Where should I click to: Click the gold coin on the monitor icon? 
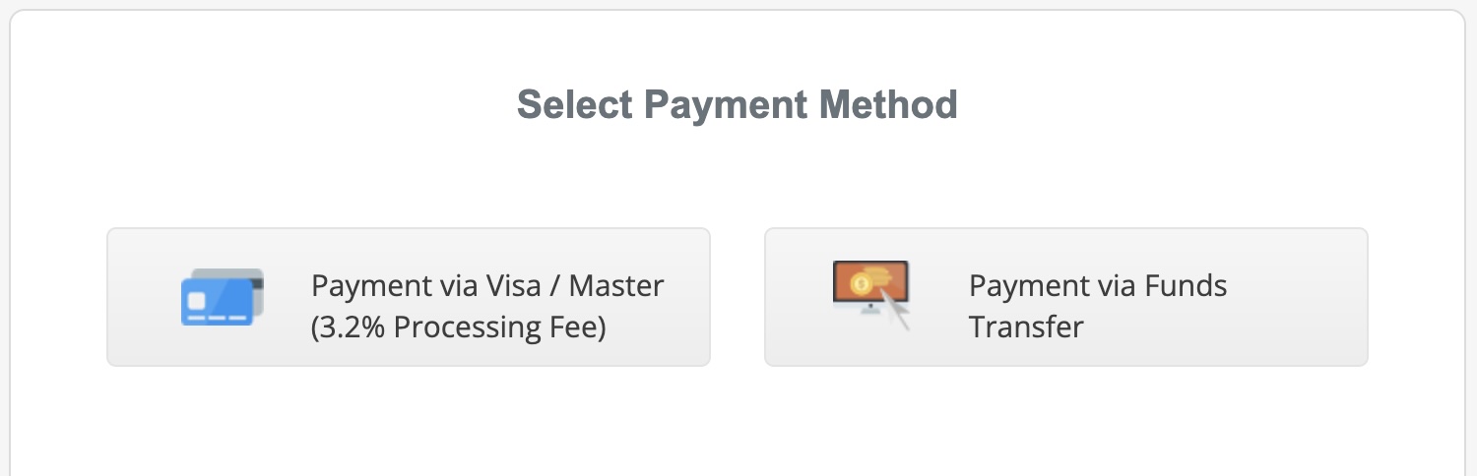(x=860, y=284)
